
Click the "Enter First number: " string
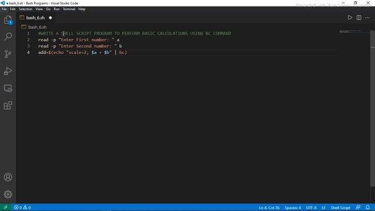pos(86,40)
